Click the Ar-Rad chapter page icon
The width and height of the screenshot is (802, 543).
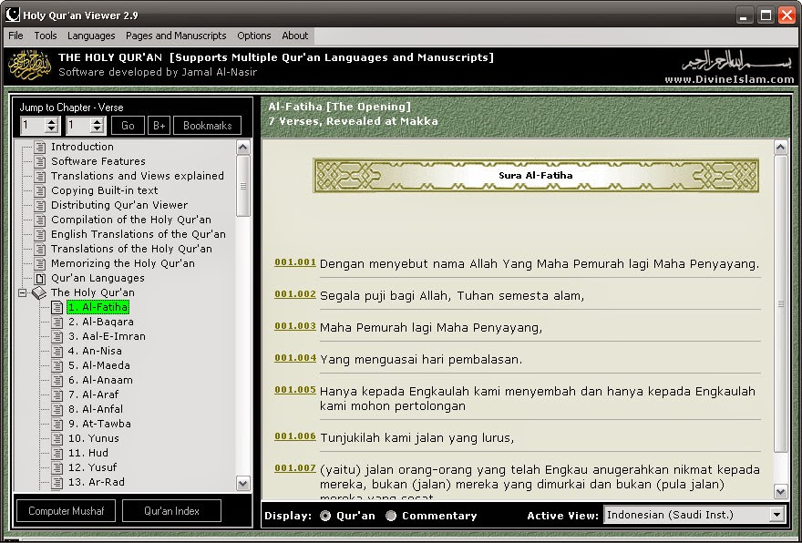(57, 483)
